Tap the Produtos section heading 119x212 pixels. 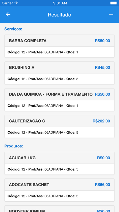click(14, 146)
